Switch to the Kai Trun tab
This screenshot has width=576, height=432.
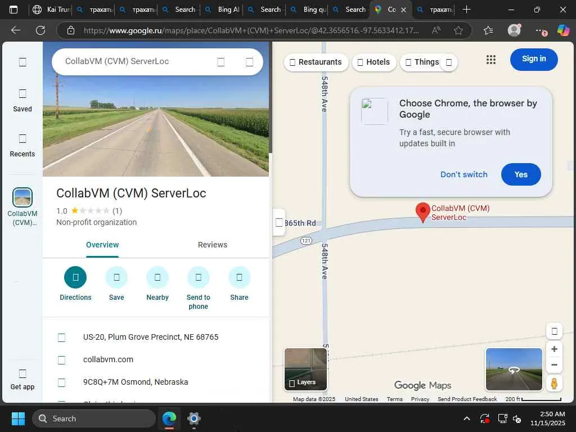51,10
